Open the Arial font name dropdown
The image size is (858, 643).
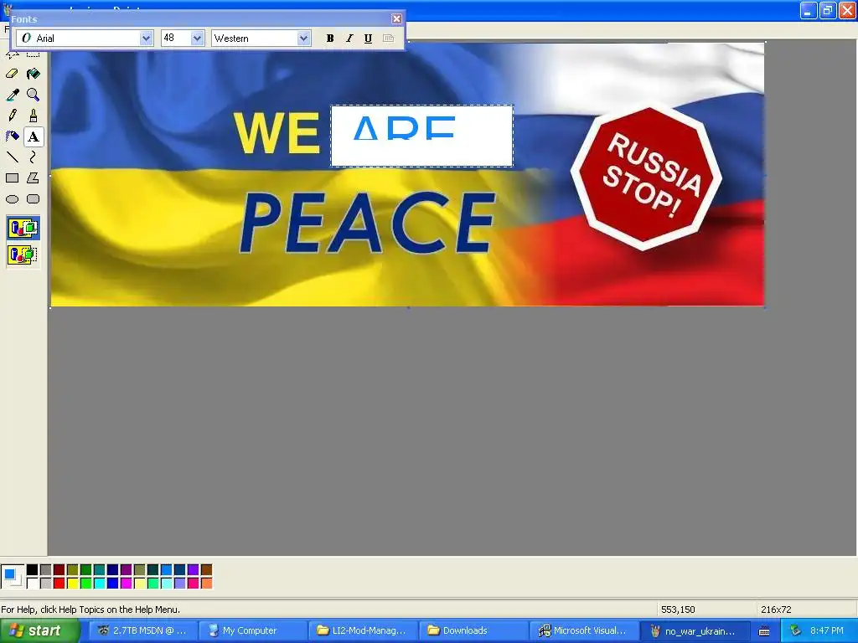click(146, 39)
